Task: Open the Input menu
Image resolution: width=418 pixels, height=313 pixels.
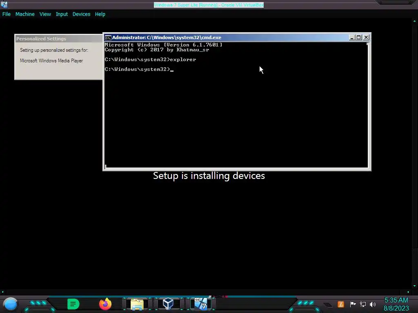Action: pyautogui.click(x=62, y=14)
